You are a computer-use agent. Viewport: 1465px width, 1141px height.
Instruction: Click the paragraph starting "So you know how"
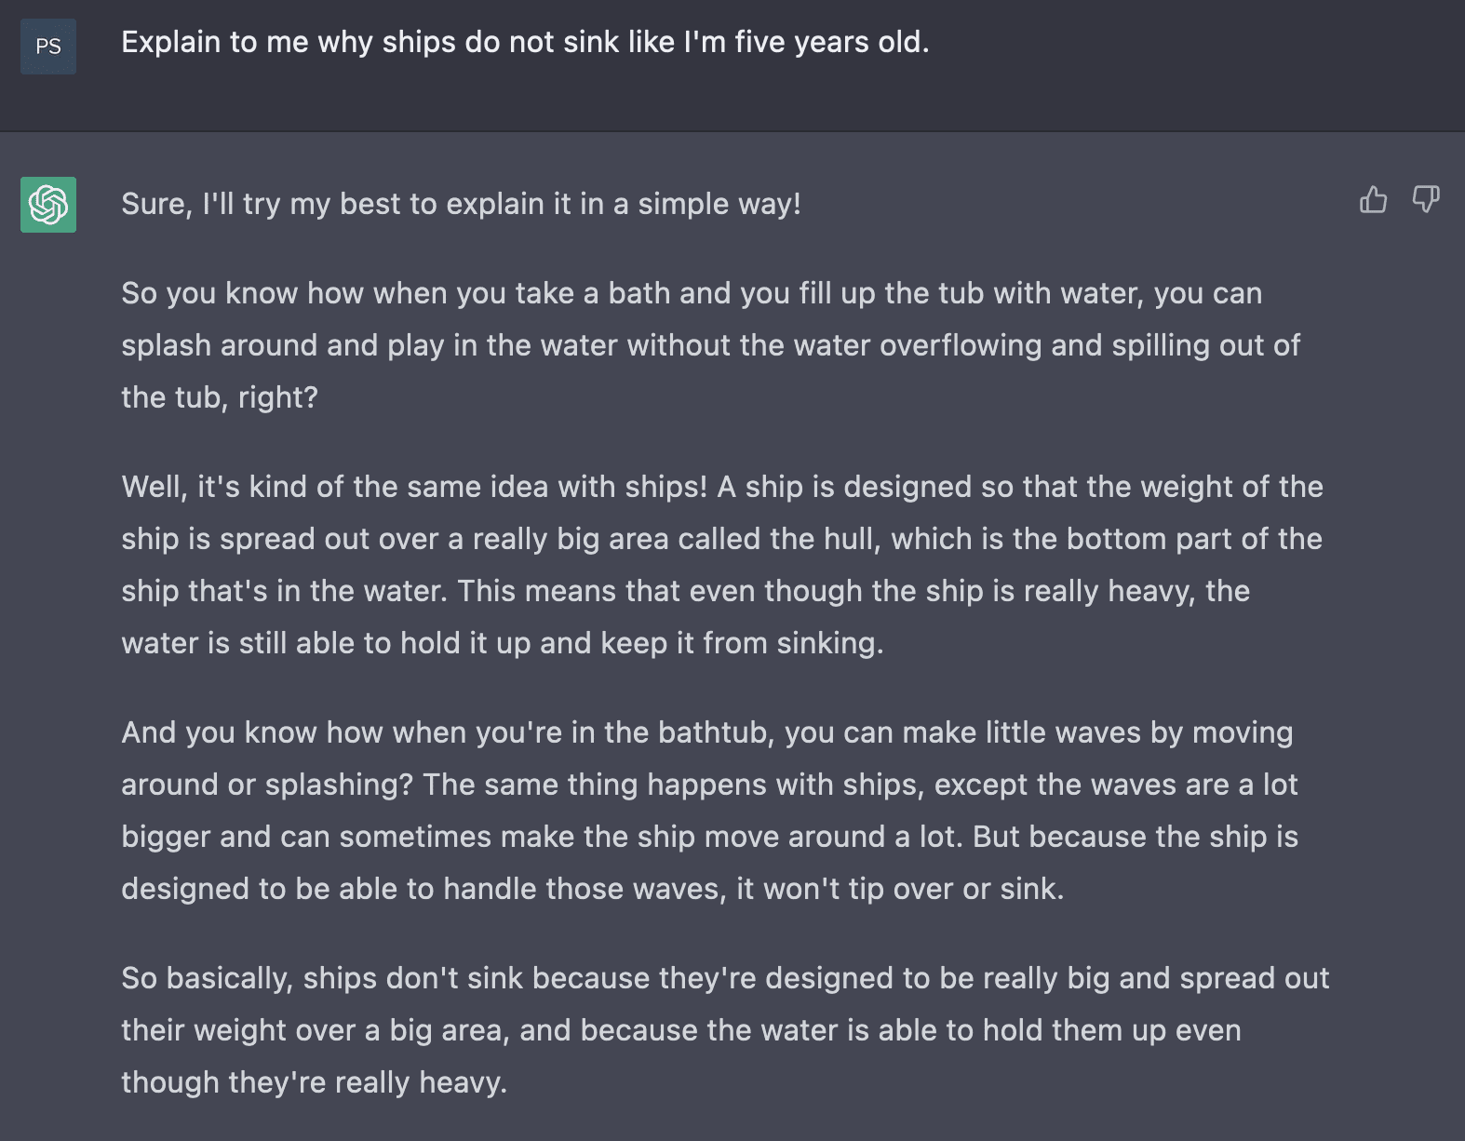(710, 345)
